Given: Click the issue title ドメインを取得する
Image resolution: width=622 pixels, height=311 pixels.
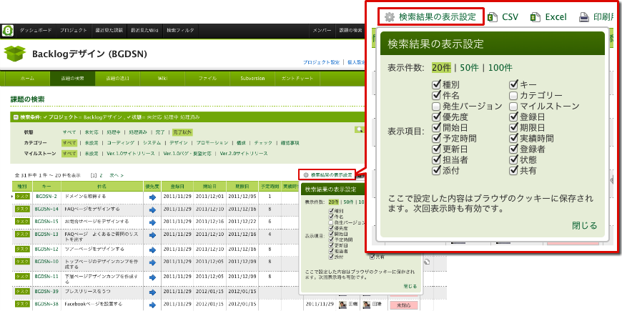Looking at the screenshot, I should pos(85,197).
